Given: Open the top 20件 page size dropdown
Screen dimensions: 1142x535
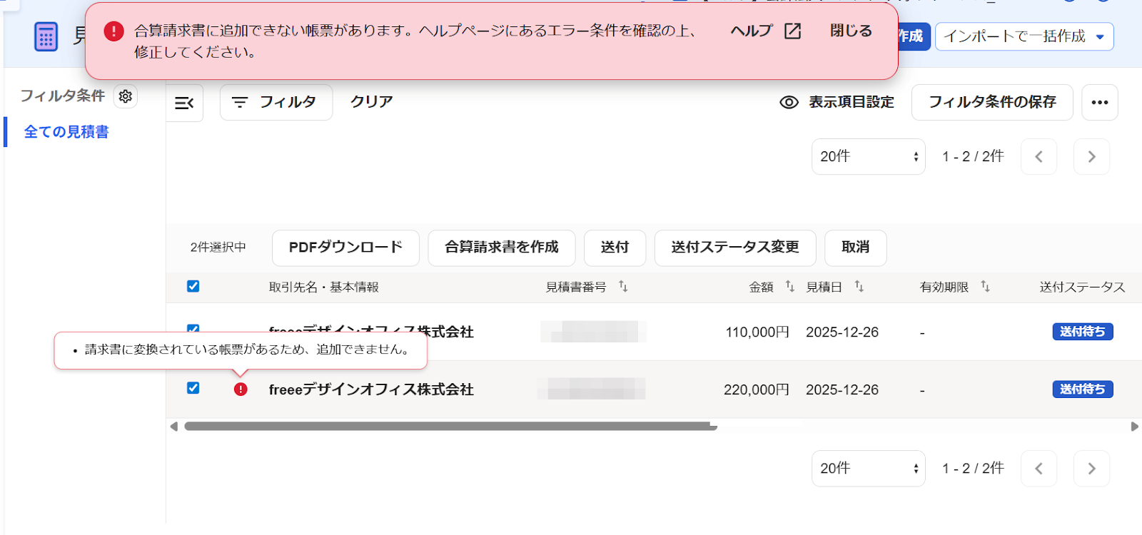Looking at the screenshot, I should pos(869,156).
